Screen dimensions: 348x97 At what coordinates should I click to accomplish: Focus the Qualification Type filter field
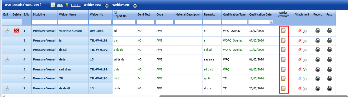pos(234,22)
